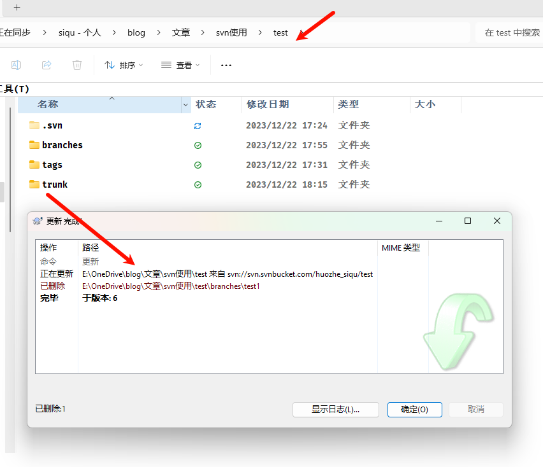Open the three-dot more options menu
543x467 pixels.
coord(226,65)
